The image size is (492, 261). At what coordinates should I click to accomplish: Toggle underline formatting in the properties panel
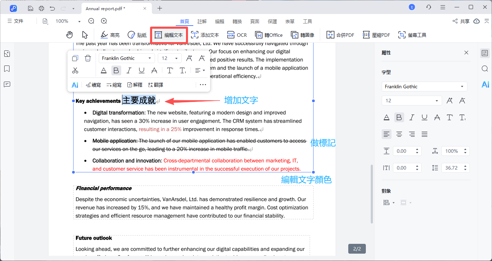coord(424,117)
